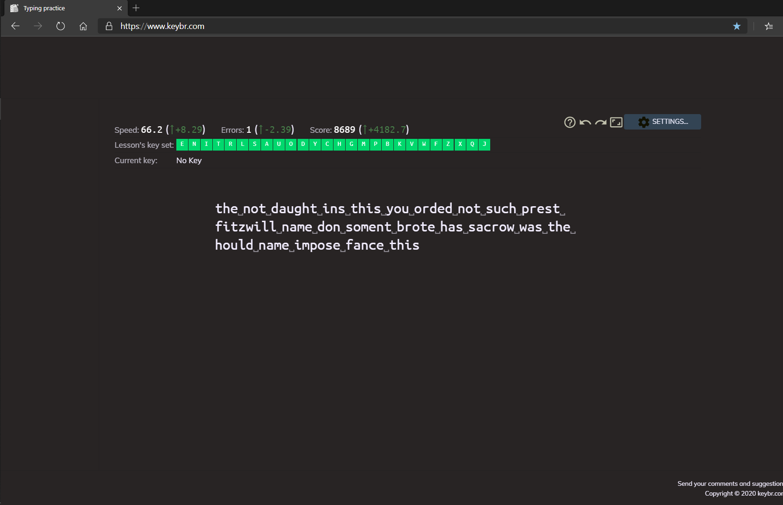Click the F key indicator

coord(436,144)
